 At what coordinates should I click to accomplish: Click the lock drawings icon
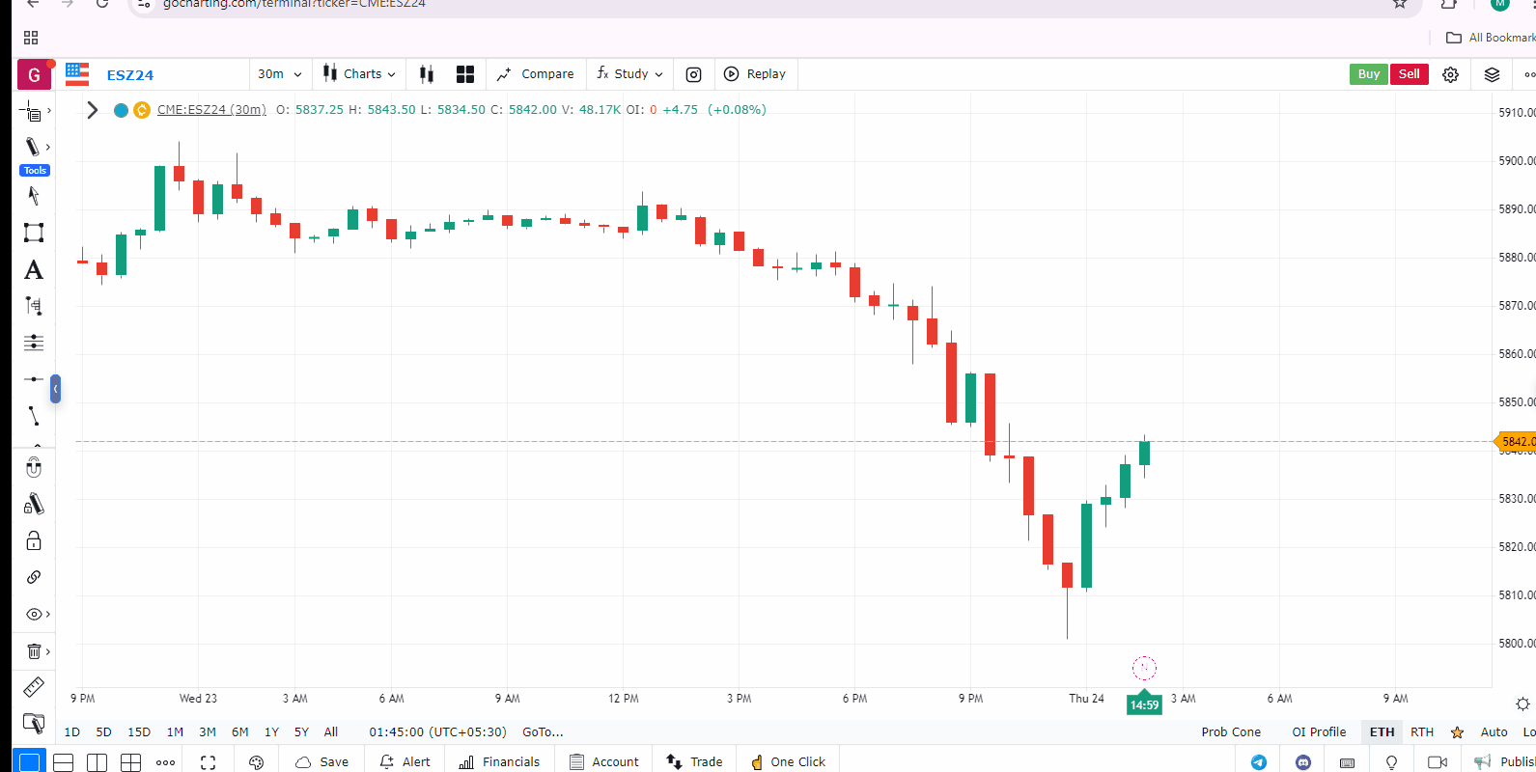[34, 540]
